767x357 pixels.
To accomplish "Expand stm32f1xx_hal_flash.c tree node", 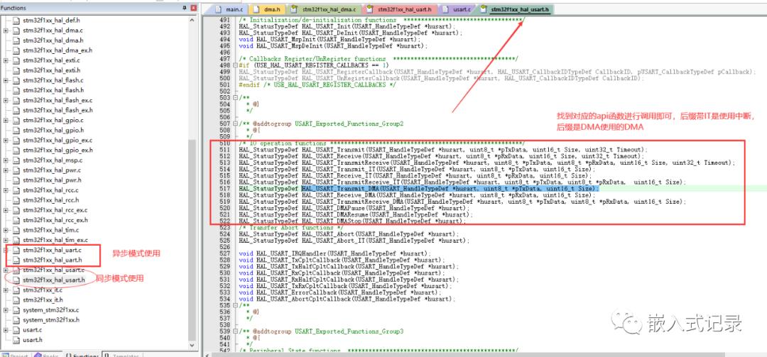I will 6,80.
